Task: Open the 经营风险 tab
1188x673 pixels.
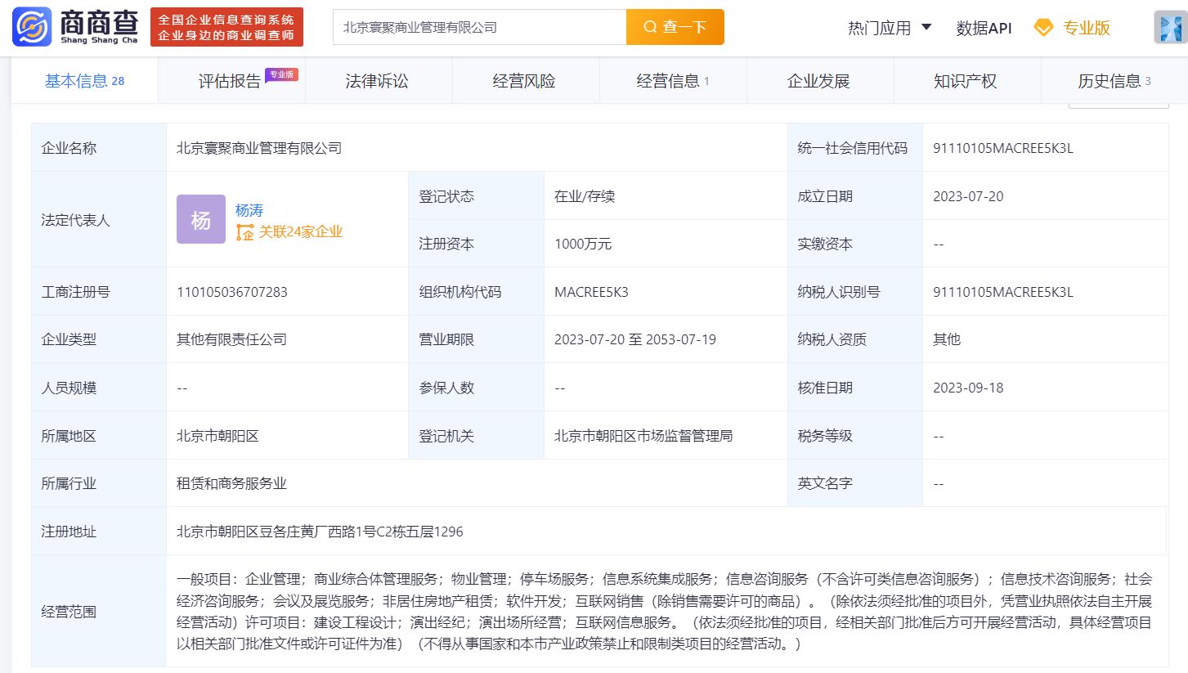Action: pos(524,81)
